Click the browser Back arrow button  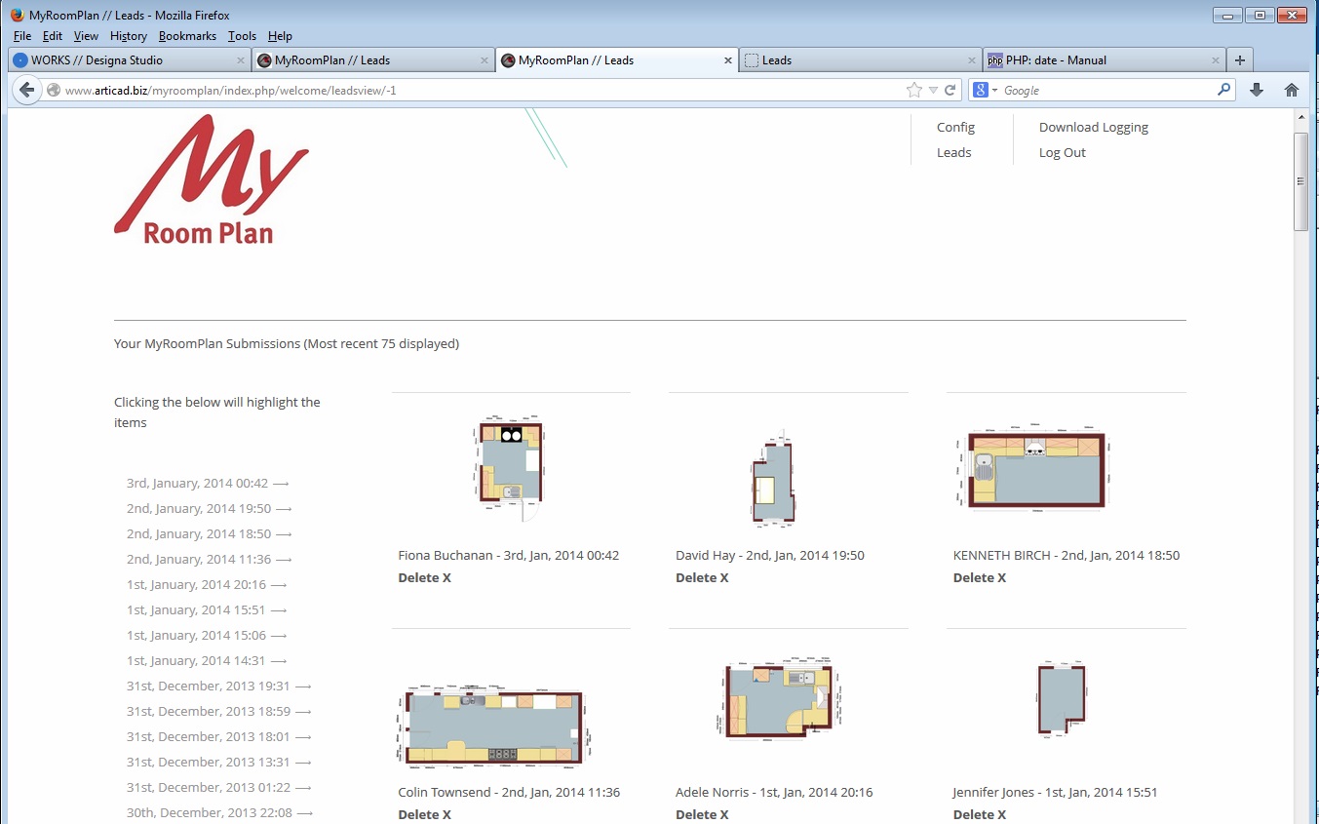tap(27, 90)
